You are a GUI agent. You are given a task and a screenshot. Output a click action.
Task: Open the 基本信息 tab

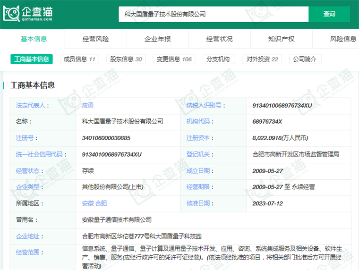tap(34, 39)
